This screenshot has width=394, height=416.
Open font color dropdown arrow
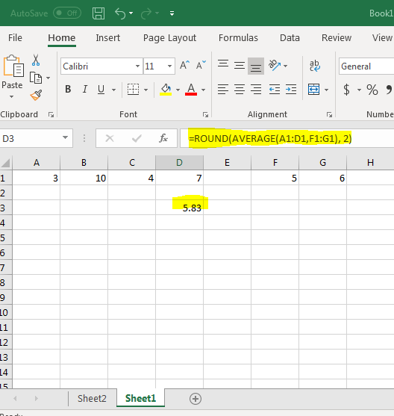coord(204,90)
